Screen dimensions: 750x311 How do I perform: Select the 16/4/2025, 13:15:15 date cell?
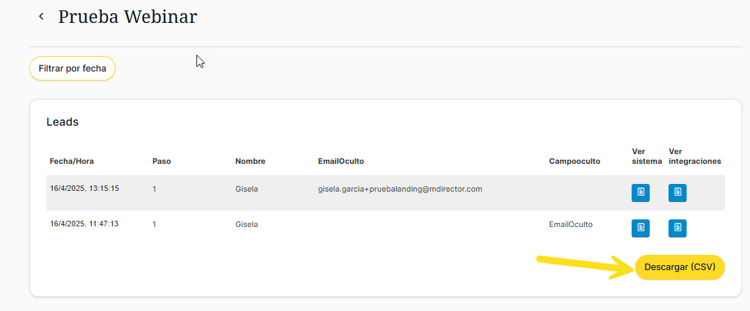point(84,188)
